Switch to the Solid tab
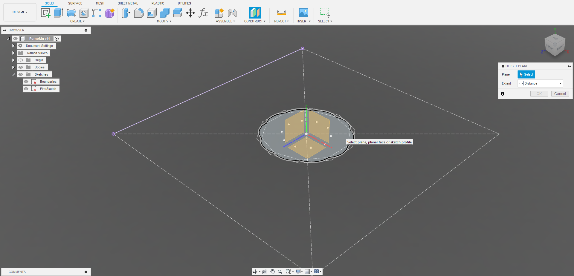 pos(49,3)
